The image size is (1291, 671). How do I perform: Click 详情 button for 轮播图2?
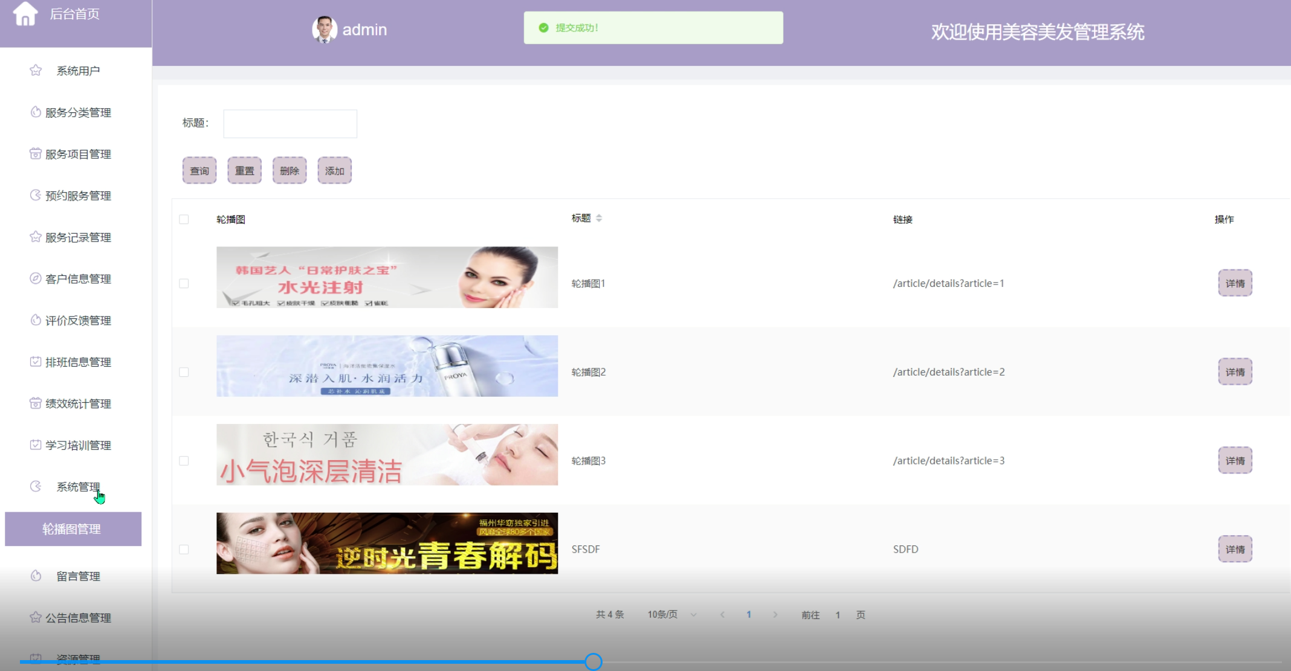(1234, 372)
